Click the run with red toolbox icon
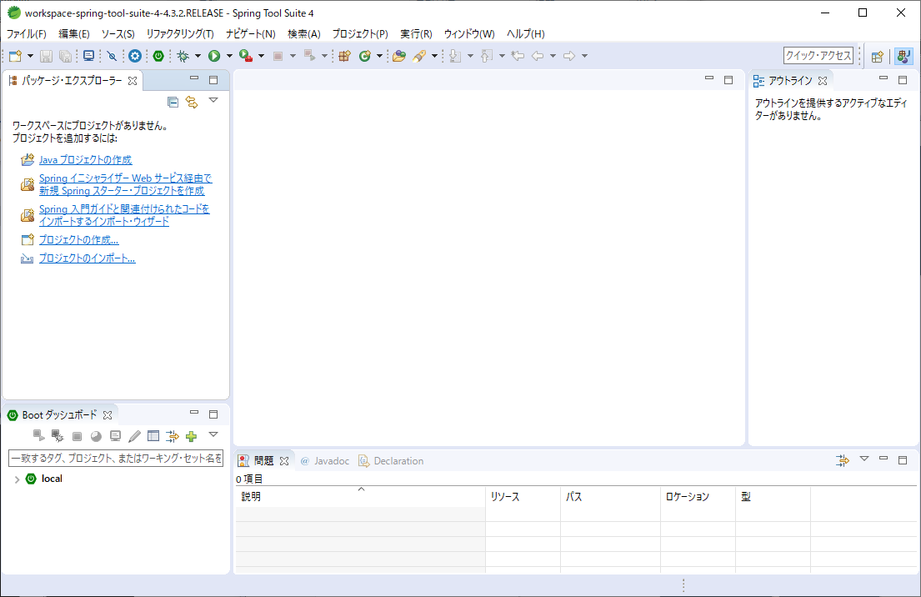 246,56
